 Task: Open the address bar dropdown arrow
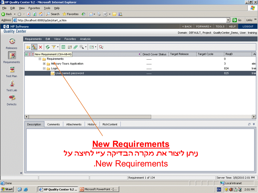click(228, 20)
